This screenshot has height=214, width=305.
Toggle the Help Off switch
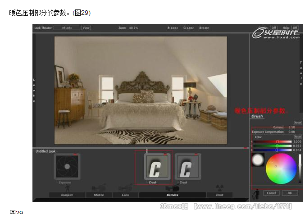[295, 28]
